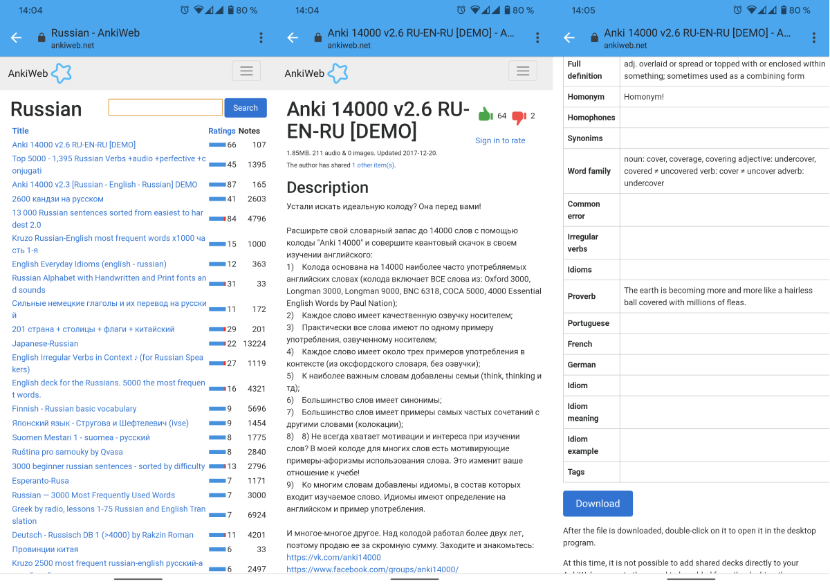The image size is (830, 584).
Task: Click Sign in to rate link
Action: coord(500,140)
